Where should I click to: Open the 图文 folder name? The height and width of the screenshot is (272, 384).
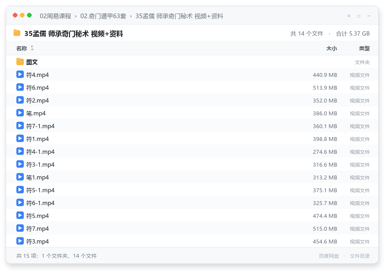tap(32, 62)
